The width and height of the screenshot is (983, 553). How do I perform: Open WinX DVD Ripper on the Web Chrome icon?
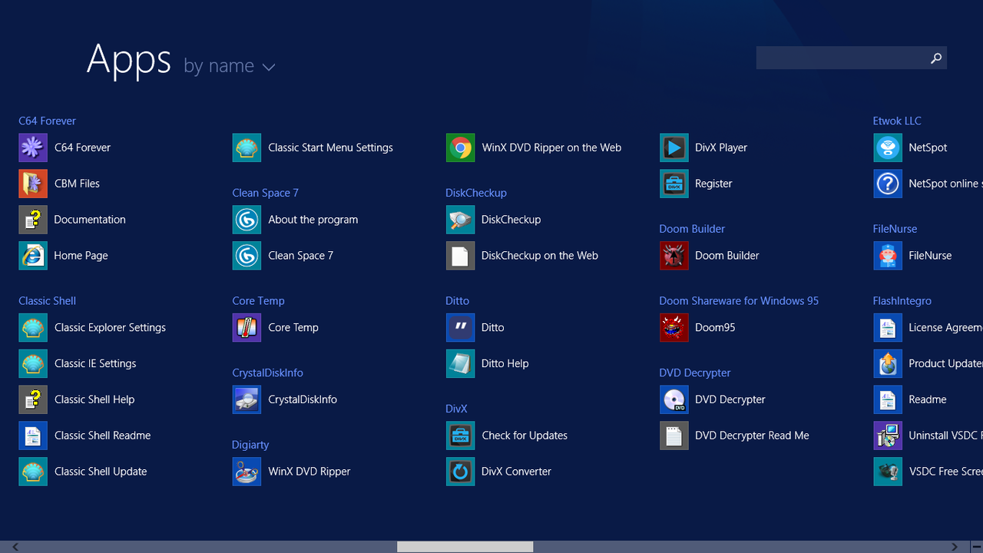coord(460,147)
